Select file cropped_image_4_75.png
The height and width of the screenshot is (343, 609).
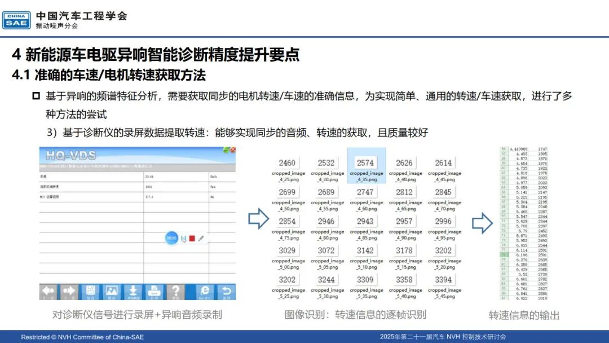click(288, 228)
